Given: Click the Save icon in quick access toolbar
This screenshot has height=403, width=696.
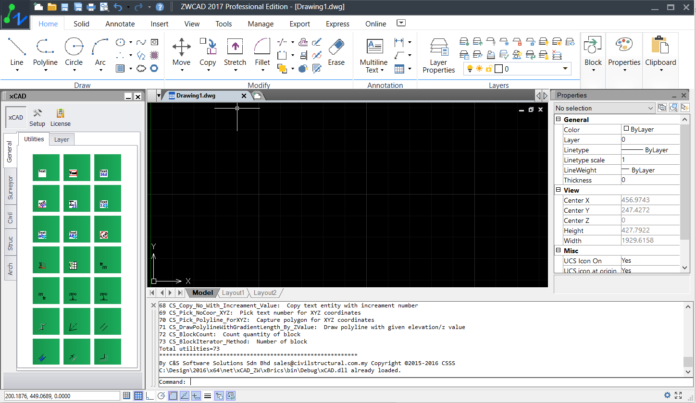Looking at the screenshot, I should pyautogui.click(x=64, y=7).
